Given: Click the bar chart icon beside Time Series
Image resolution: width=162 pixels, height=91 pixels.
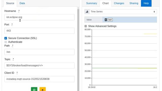Looking at the screenshot, I should 87,12.
